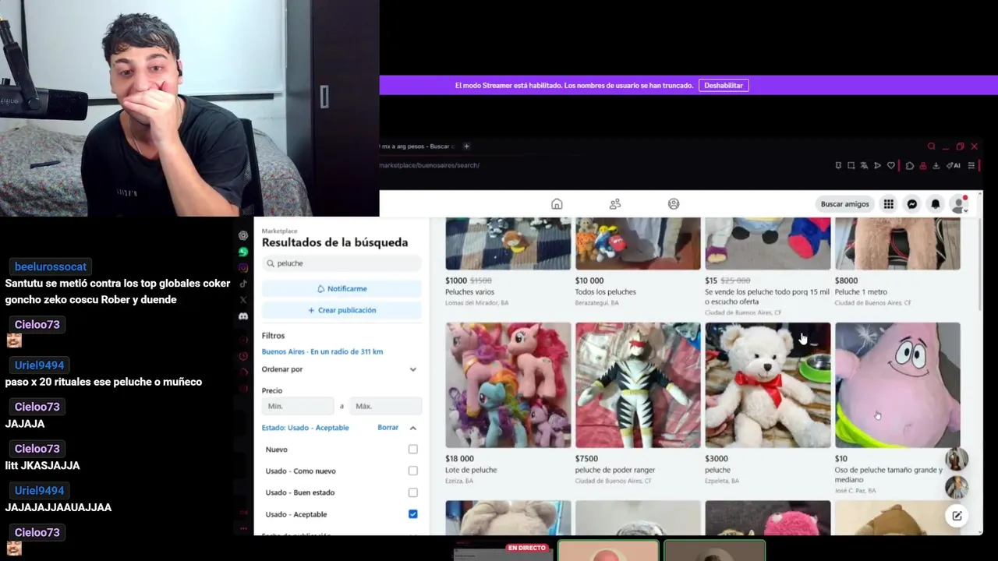Image resolution: width=998 pixels, height=561 pixels.
Task: Open X (Twitter) in the browser sidebar
Action: click(243, 300)
